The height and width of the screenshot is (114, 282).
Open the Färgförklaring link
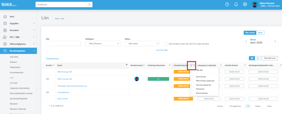(52, 59)
